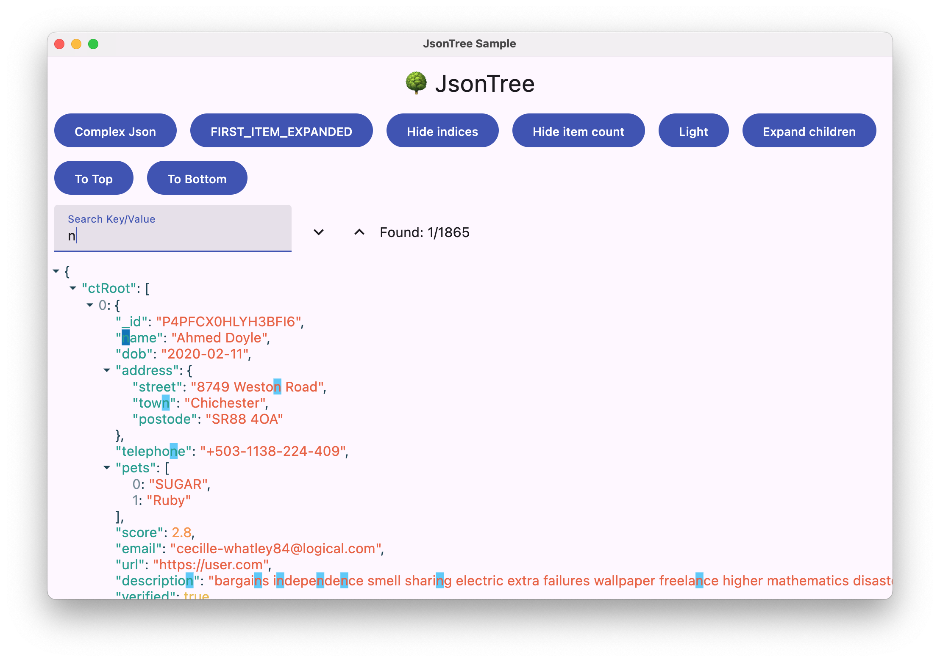The width and height of the screenshot is (940, 662).
Task: Collapse the "address" object node
Action: coord(107,370)
